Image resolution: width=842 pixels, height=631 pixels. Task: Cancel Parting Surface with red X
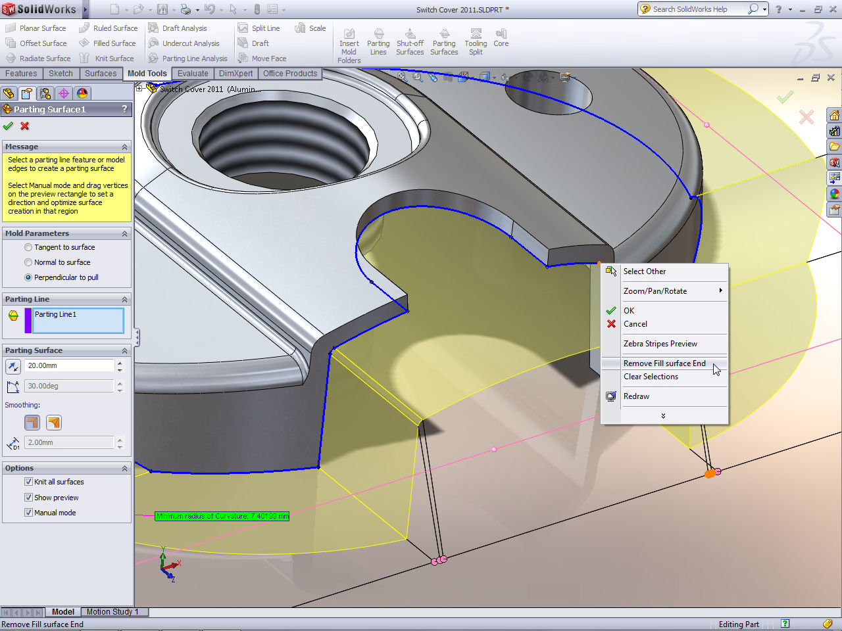[25, 126]
